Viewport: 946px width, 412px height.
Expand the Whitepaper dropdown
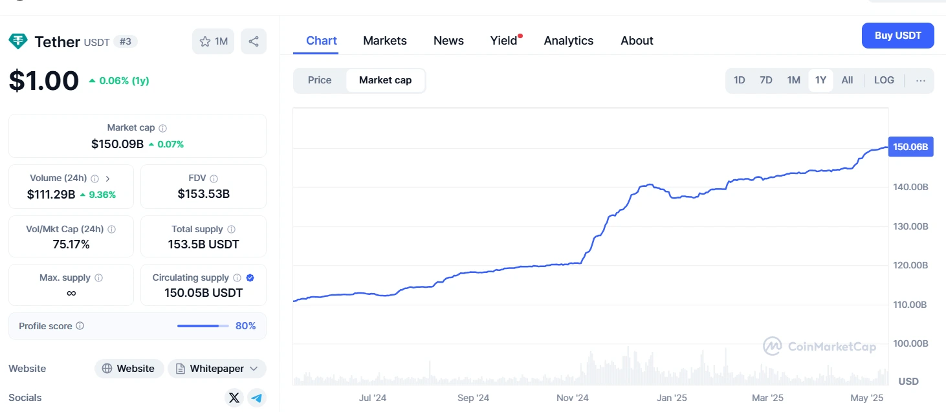pyautogui.click(x=217, y=369)
